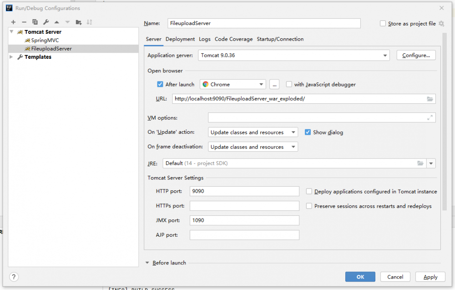Viewport: 455px width, 290px height.
Task: Click the Configure... button
Action: [416, 55]
